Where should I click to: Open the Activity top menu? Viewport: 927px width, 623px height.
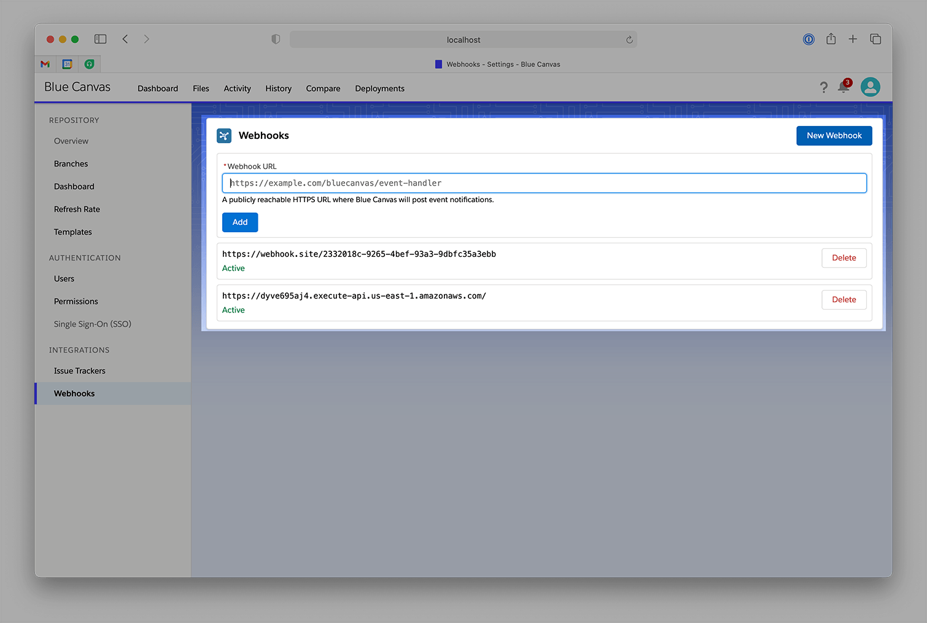237,88
